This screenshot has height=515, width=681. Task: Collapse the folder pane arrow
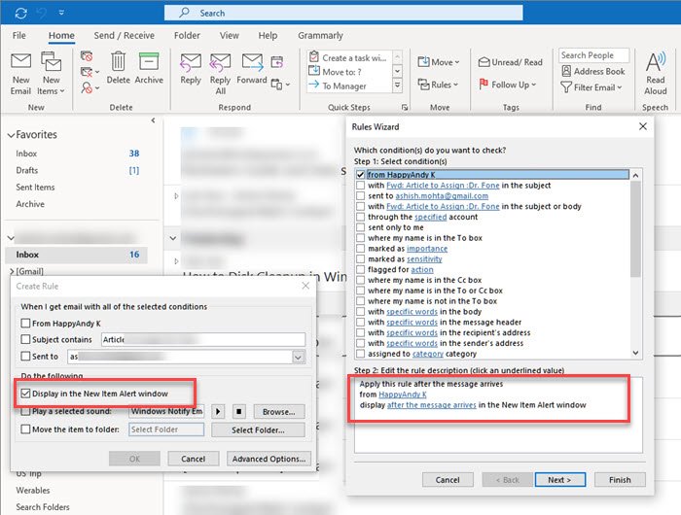153,120
